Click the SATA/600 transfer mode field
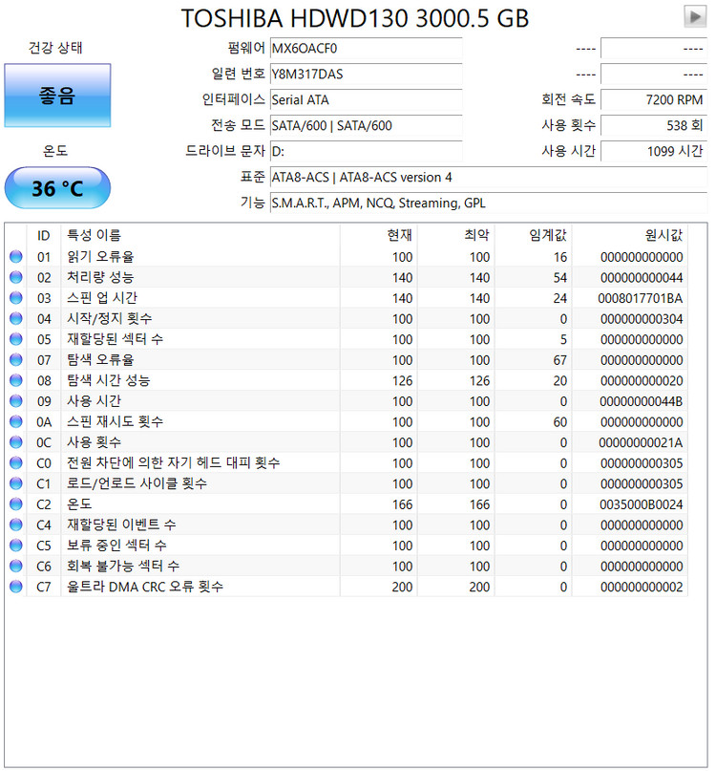 click(366, 125)
